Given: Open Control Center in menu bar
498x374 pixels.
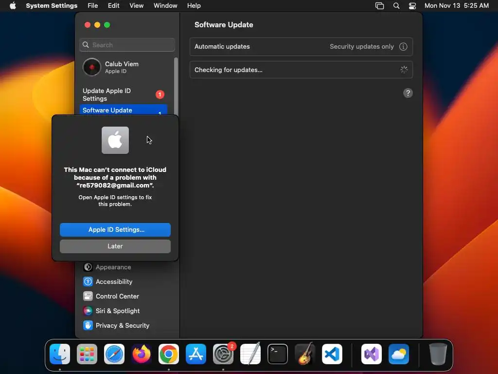Looking at the screenshot, I should pyautogui.click(x=412, y=6).
